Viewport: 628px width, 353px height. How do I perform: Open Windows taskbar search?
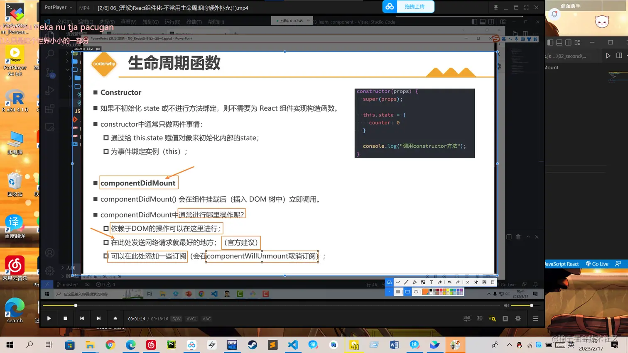29,345
